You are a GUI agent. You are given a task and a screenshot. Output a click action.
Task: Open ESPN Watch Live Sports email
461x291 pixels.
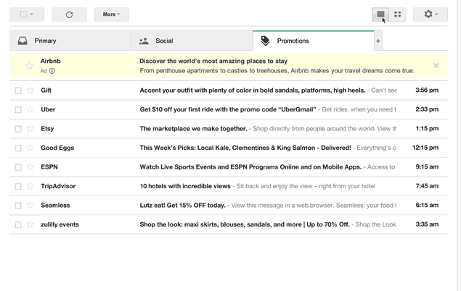[250, 167]
